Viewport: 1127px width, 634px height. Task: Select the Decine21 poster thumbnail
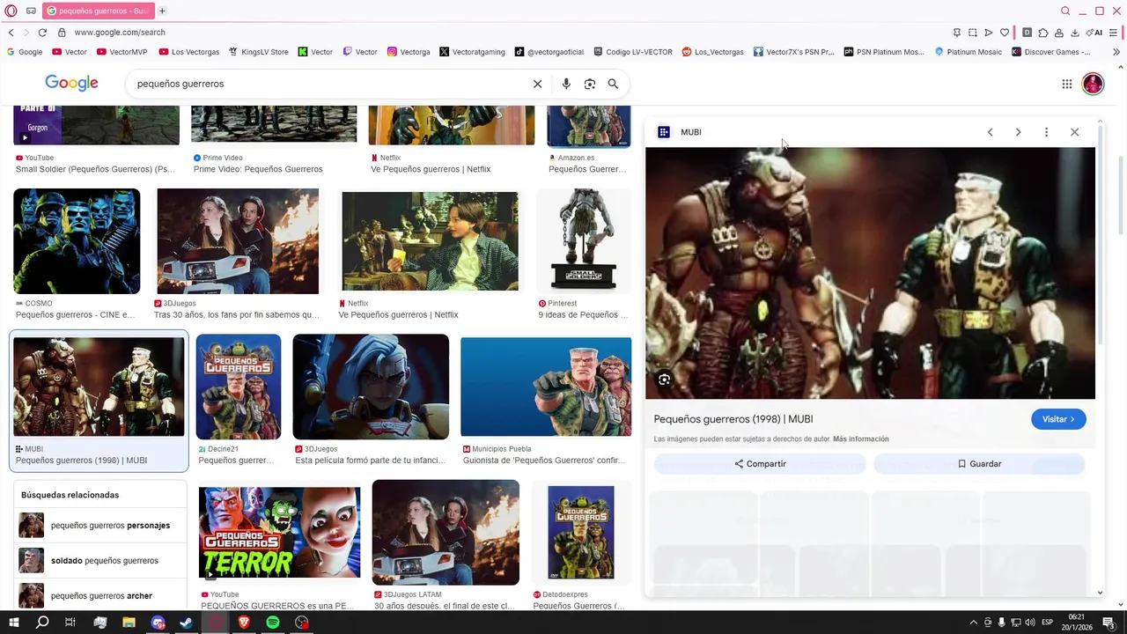pyautogui.click(x=239, y=387)
